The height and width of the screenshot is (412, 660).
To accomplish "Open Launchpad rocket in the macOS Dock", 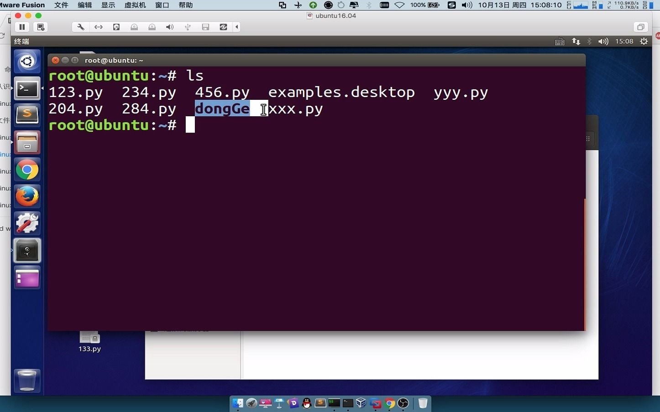I will tap(251, 403).
